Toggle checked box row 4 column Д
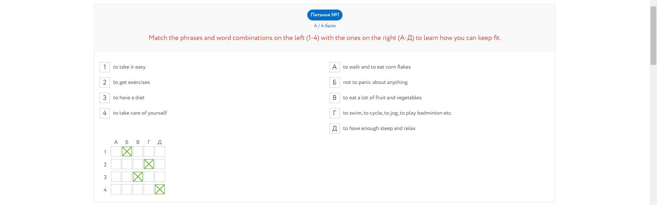Image resolution: width=657 pixels, height=205 pixels. [160, 189]
